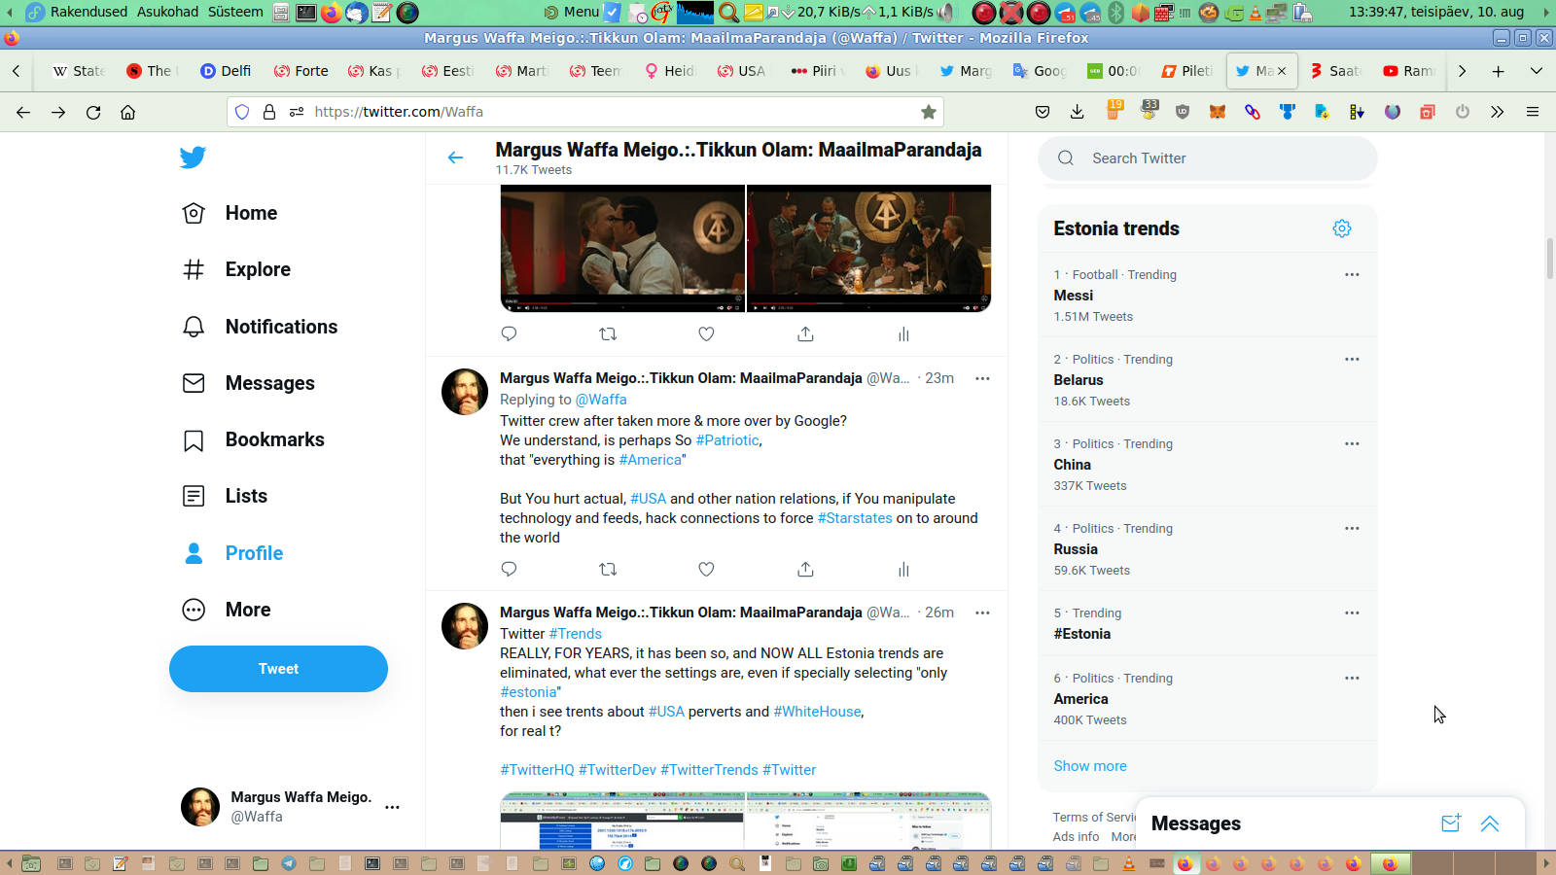
Task: Click Show more under Estonia trends
Action: pyautogui.click(x=1090, y=766)
